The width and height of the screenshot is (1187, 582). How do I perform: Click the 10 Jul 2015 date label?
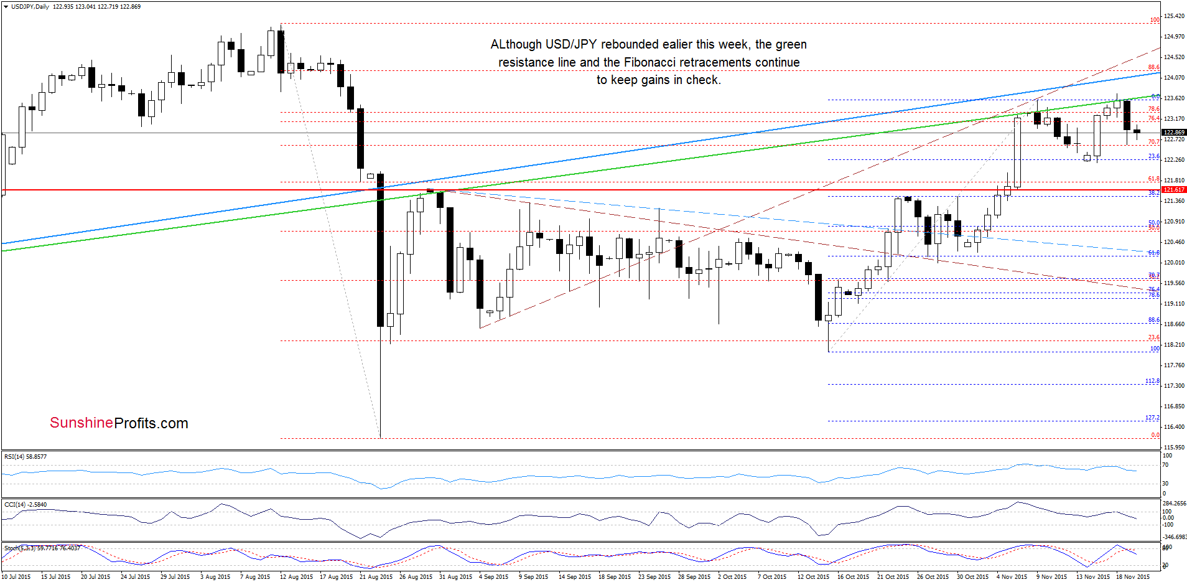[16, 577]
